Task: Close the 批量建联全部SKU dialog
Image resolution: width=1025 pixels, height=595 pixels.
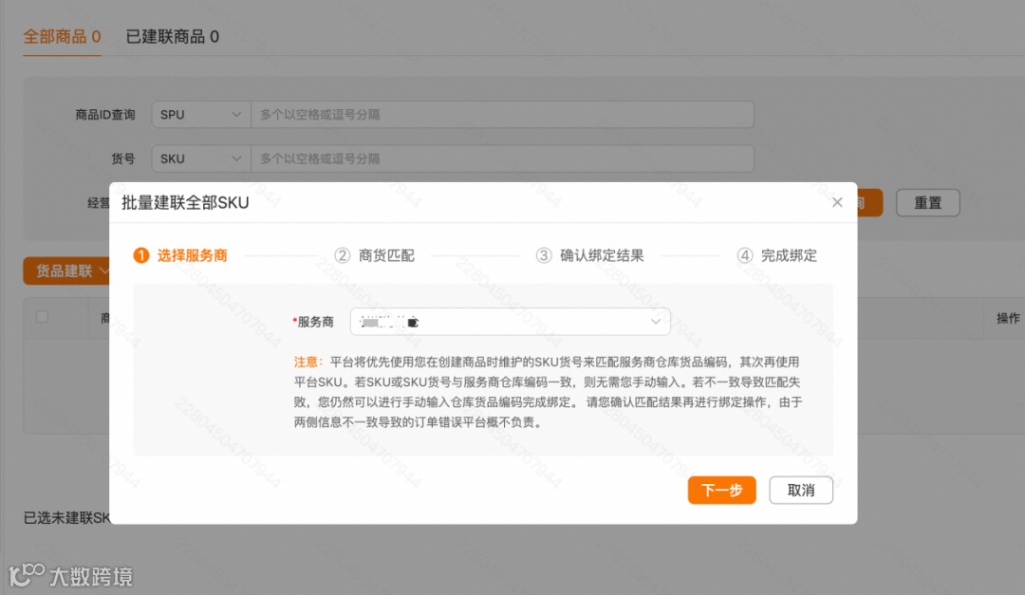Action: (837, 201)
